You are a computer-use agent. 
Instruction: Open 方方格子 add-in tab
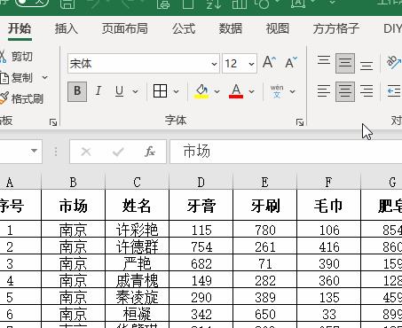[336, 29]
